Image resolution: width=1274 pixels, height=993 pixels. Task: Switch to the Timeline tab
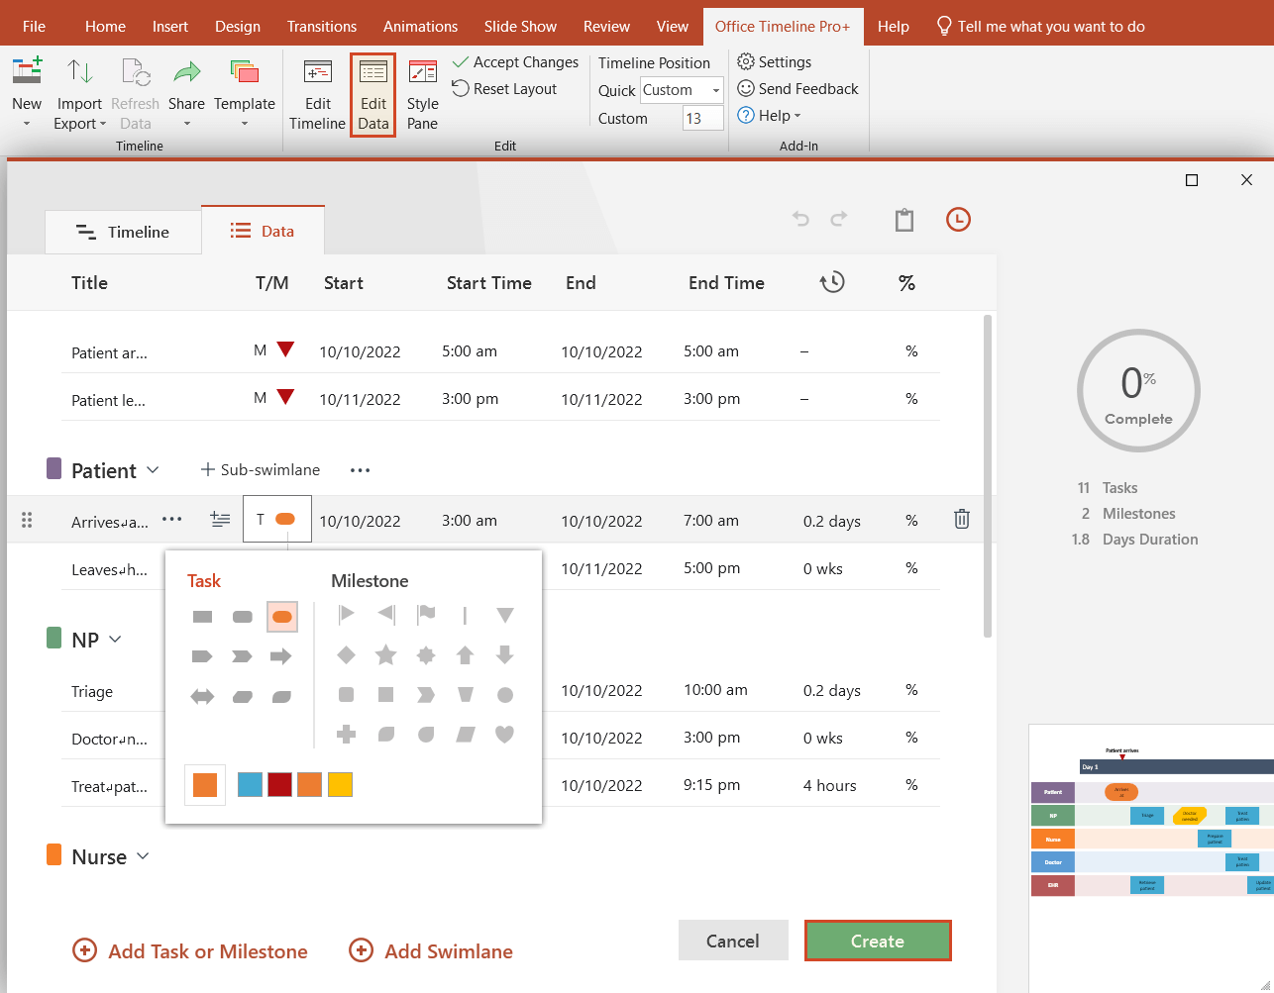coord(123,231)
